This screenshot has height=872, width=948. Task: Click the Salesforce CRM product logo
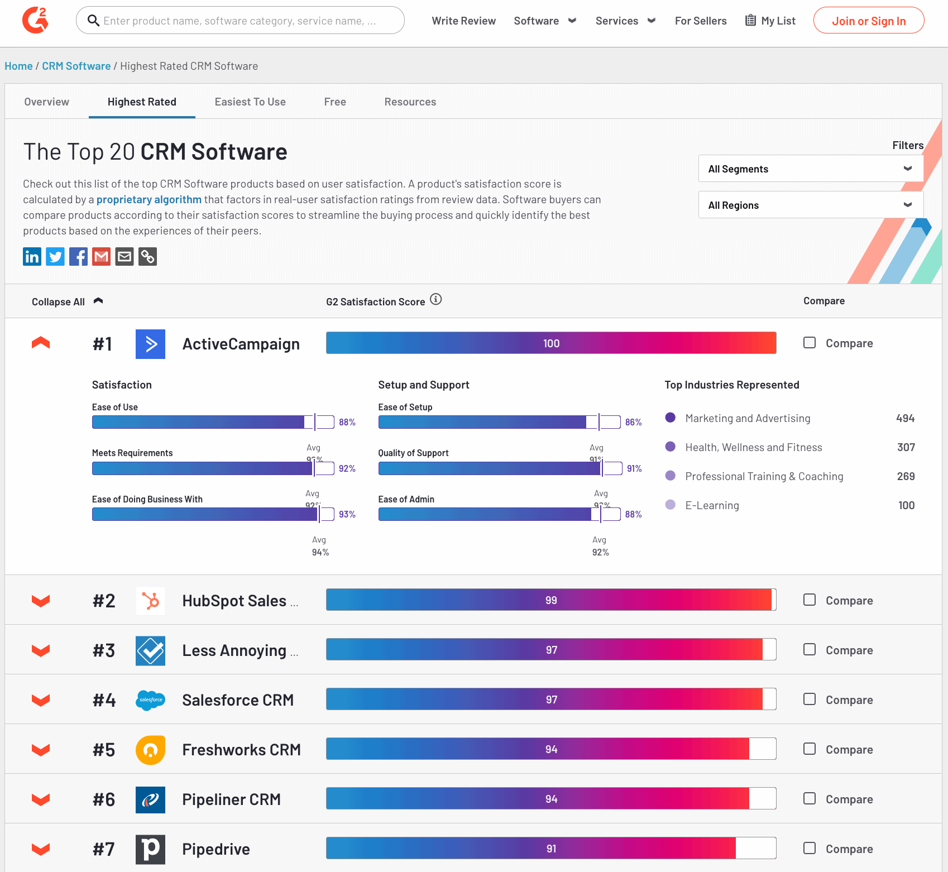150,700
